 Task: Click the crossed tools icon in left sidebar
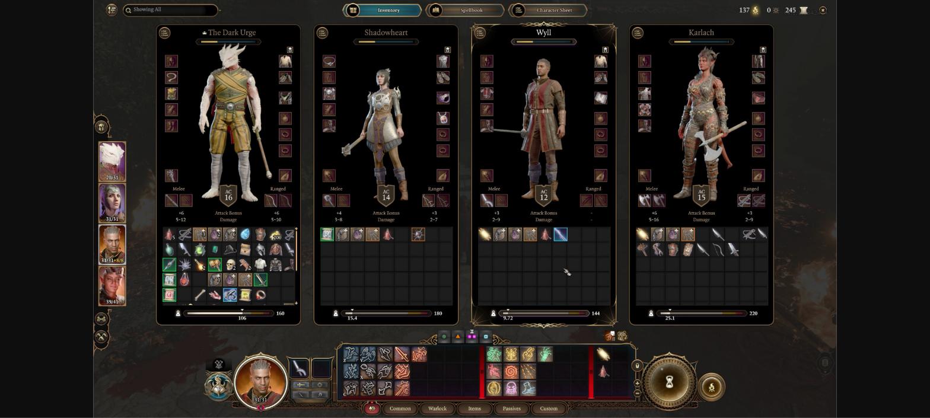click(101, 337)
